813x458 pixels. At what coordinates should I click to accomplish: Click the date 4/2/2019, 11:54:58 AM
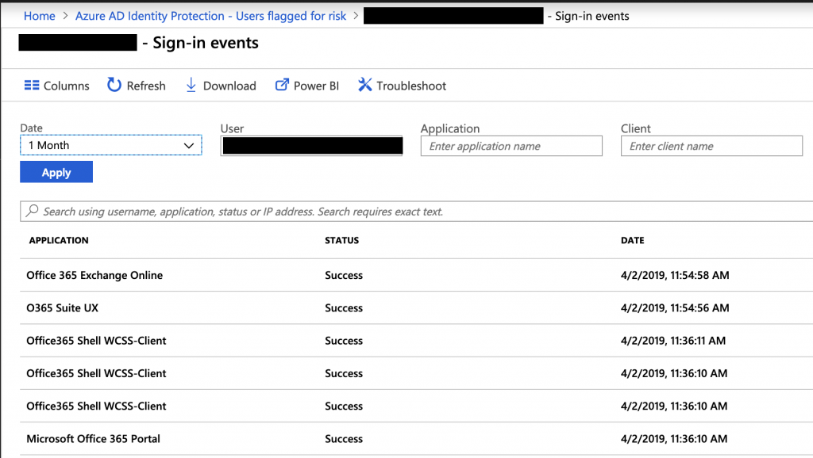coord(675,275)
